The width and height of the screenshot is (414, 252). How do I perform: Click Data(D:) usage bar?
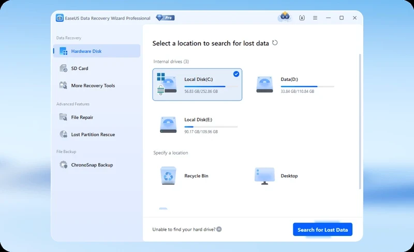click(x=307, y=87)
